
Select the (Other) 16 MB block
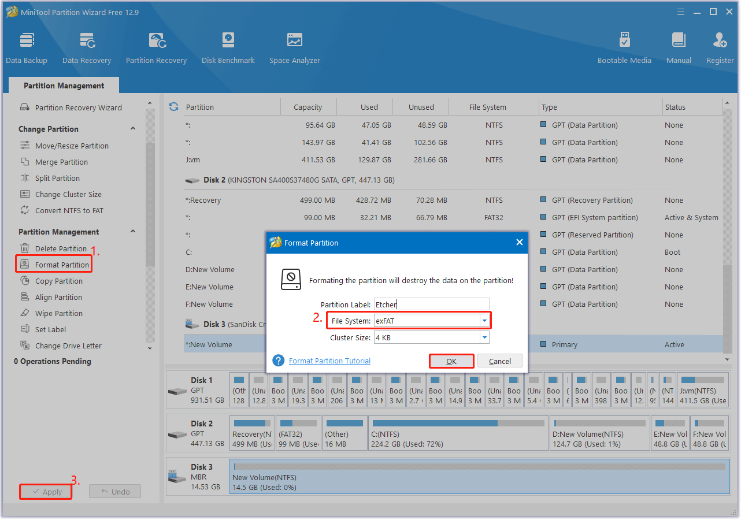(344, 433)
